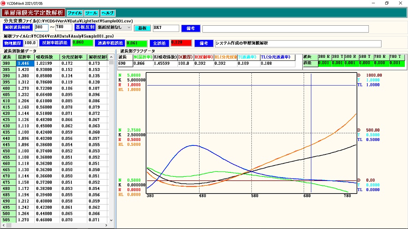Click the substrate name field showing BK7

(x=166, y=28)
